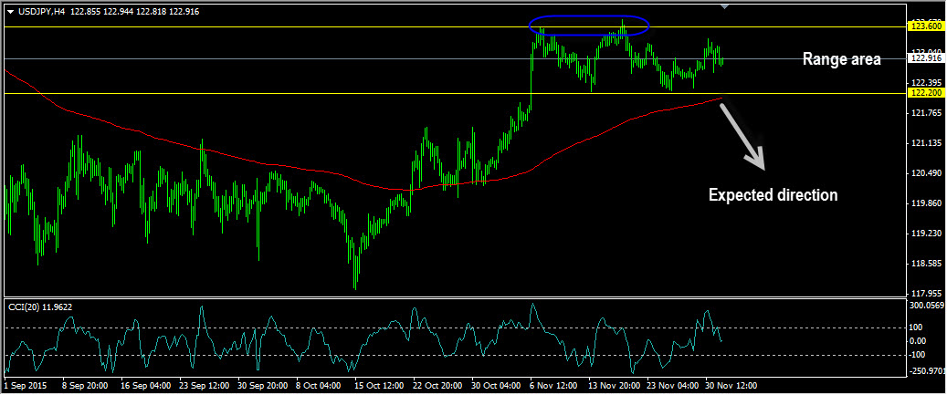This screenshot has height=395, width=947.
Task: Click the CCI(20) 11.9622 indicator label
Action: click(x=40, y=307)
